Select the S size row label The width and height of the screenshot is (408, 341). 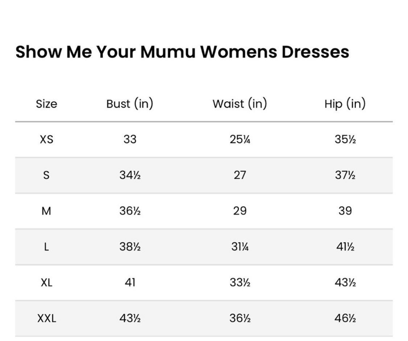pos(46,175)
